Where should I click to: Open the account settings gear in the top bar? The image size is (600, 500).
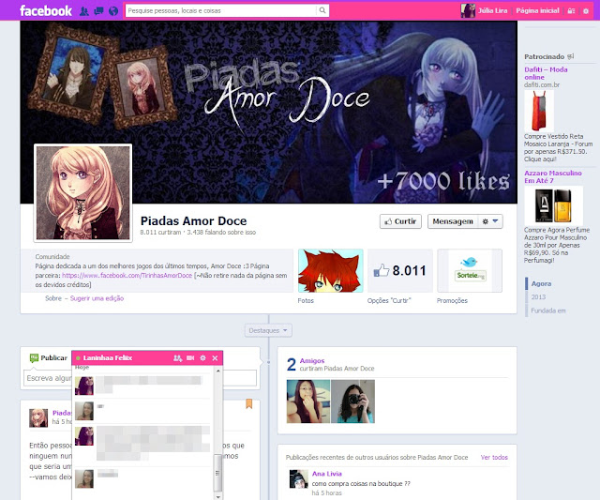tap(585, 11)
